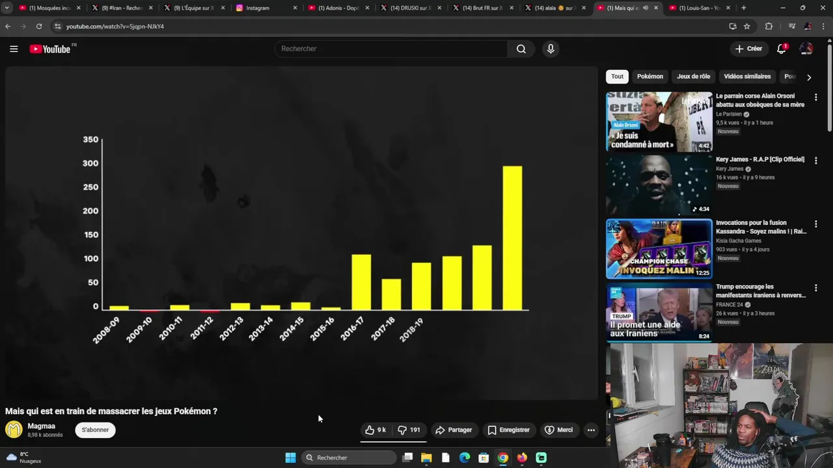Screen dimensions: 833x468
Task: Click the Windows taskbar "Rechercher" search box
Action: coord(350,458)
